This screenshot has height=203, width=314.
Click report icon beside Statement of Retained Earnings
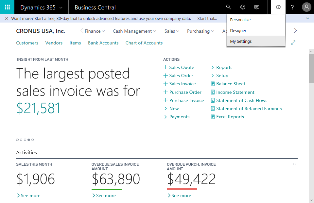click(213, 109)
